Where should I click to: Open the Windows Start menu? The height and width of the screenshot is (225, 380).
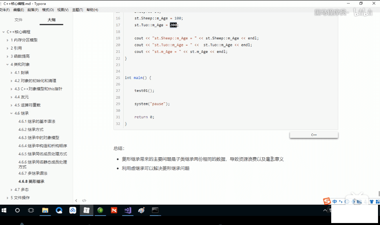(x=4, y=210)
